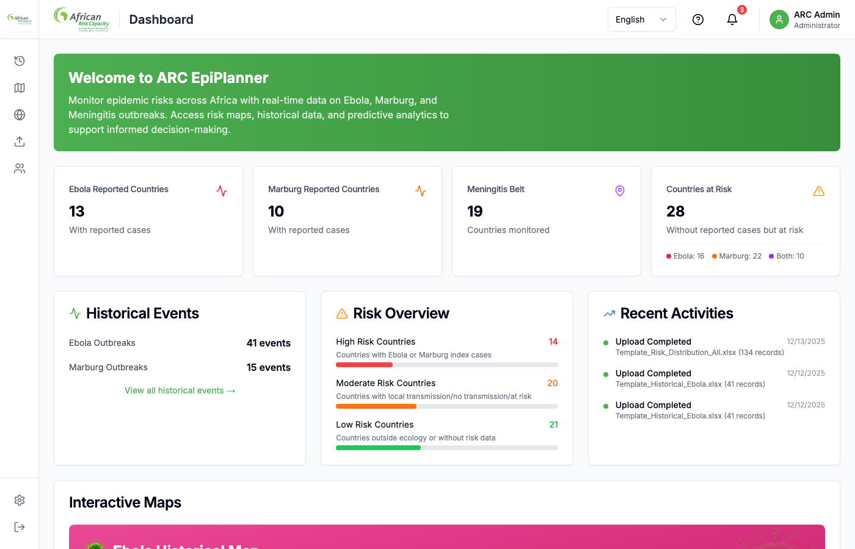Screen dimensions: 855x549
Task: Open the Ebola Reported Countries card title
Action: 118,189
